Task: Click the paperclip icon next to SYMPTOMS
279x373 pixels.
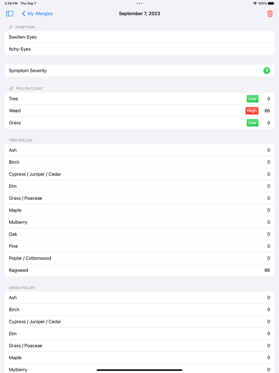Action: tap(11, 27)
